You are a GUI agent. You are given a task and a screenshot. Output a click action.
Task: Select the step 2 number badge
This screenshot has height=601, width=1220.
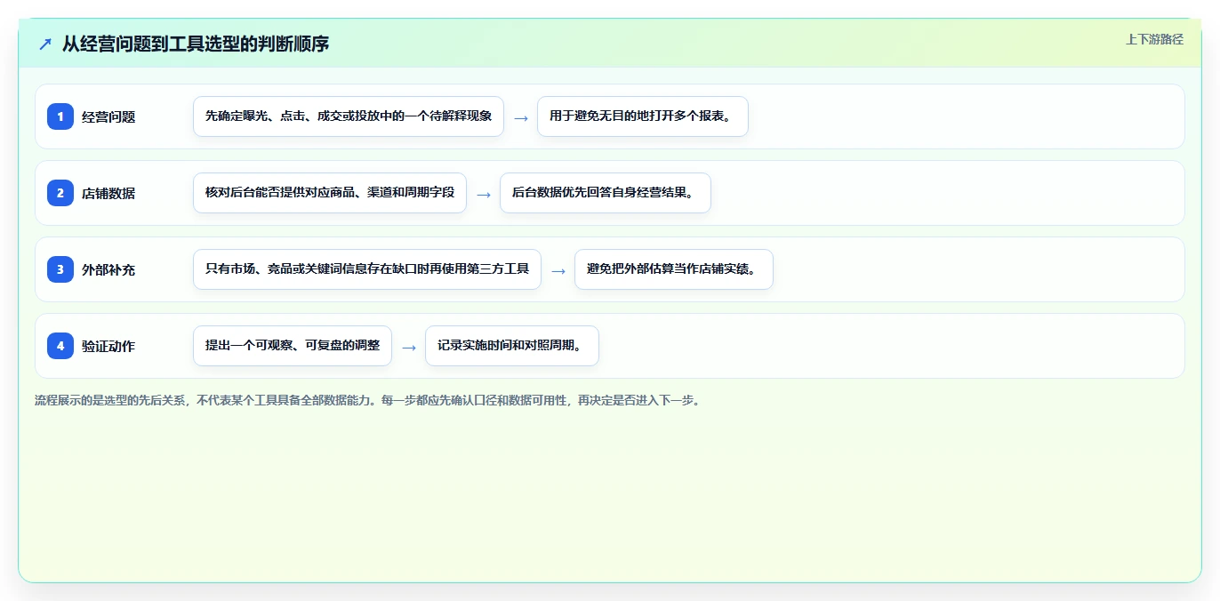pos(60,193)
